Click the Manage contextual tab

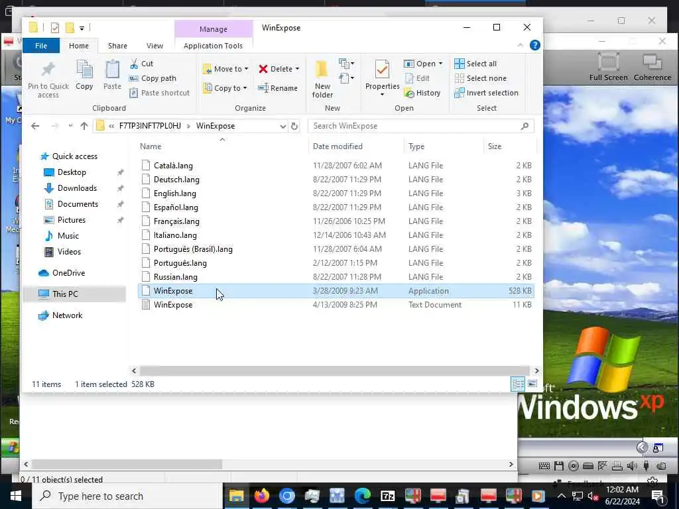coord(214,29)
